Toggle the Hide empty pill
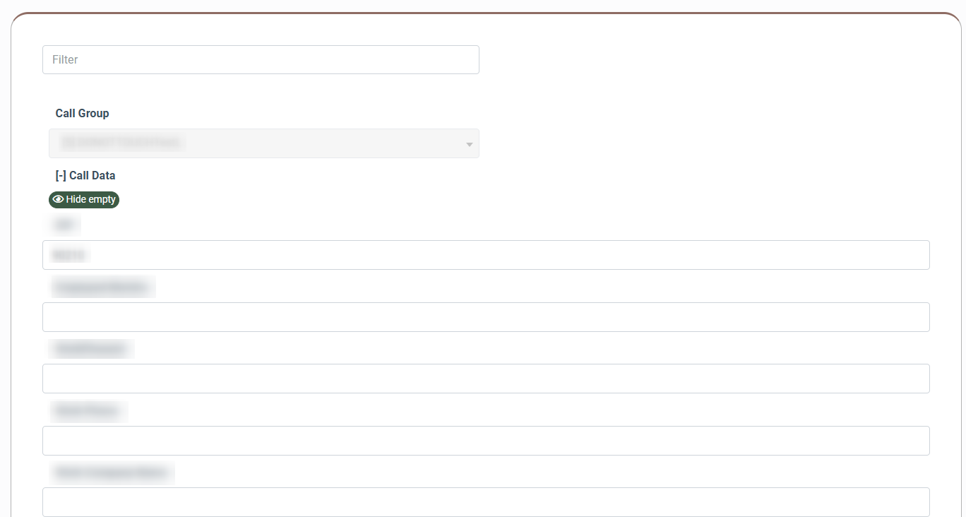 pyautogui.click(x=84, y=200)
